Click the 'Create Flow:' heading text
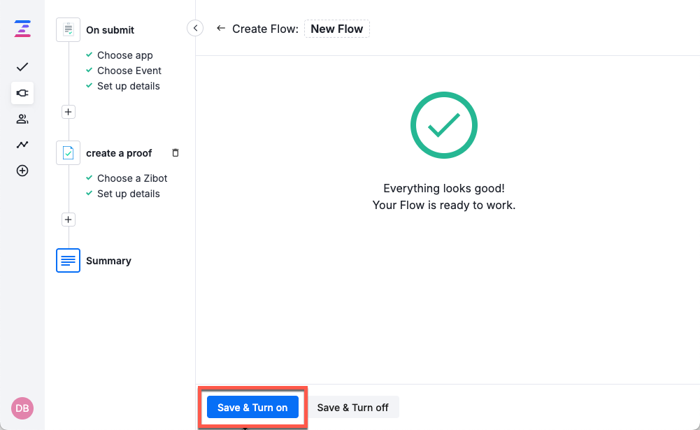 click(x=265, y=29)
